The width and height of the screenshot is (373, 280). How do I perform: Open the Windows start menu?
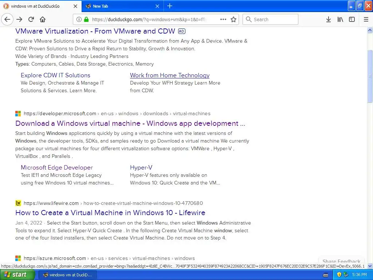tap(17, 275)
